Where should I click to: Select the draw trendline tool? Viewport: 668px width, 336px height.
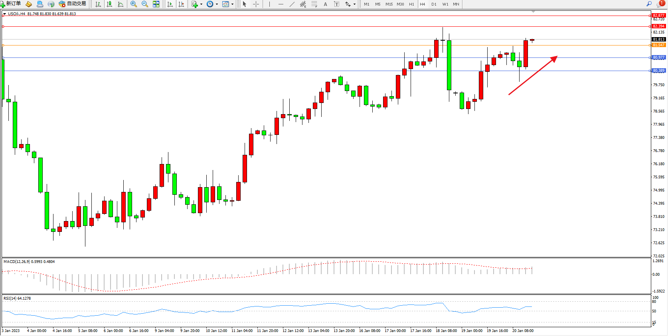pyautogui.click(x=292, y=4)
